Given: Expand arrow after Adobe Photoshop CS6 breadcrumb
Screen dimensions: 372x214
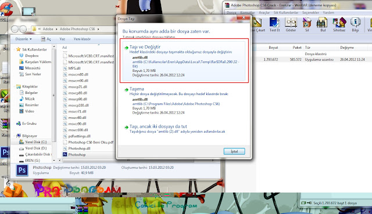Looking at the screenshot, I should coord(98,29).
